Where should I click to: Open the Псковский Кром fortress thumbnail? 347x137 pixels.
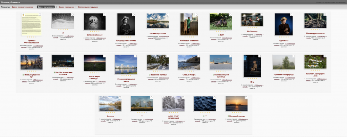click(x=221, y=62)
